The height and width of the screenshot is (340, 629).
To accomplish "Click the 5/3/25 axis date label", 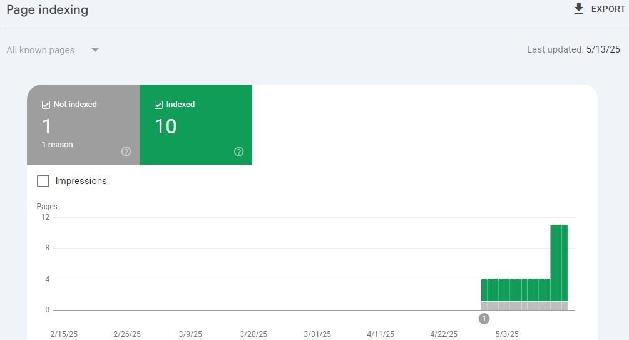I will tap(507, 334).
